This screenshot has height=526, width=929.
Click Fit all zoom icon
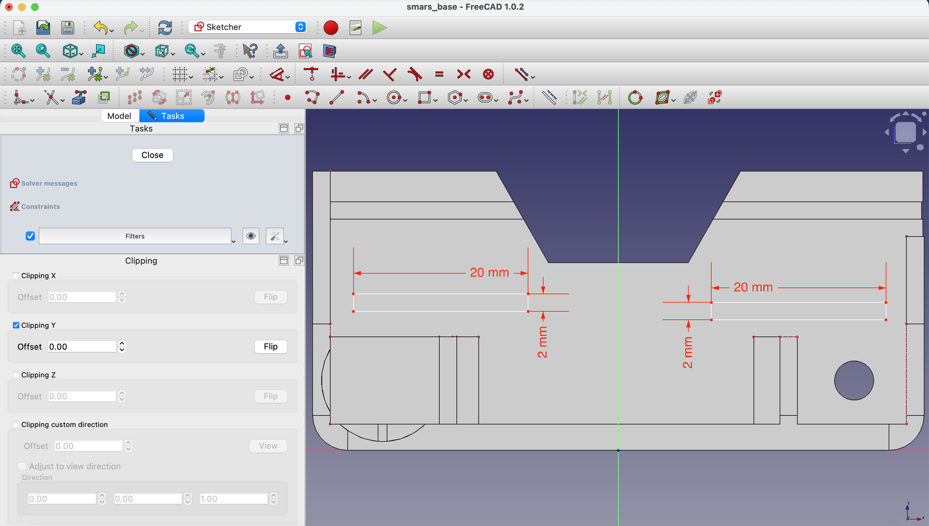point(18,51)
